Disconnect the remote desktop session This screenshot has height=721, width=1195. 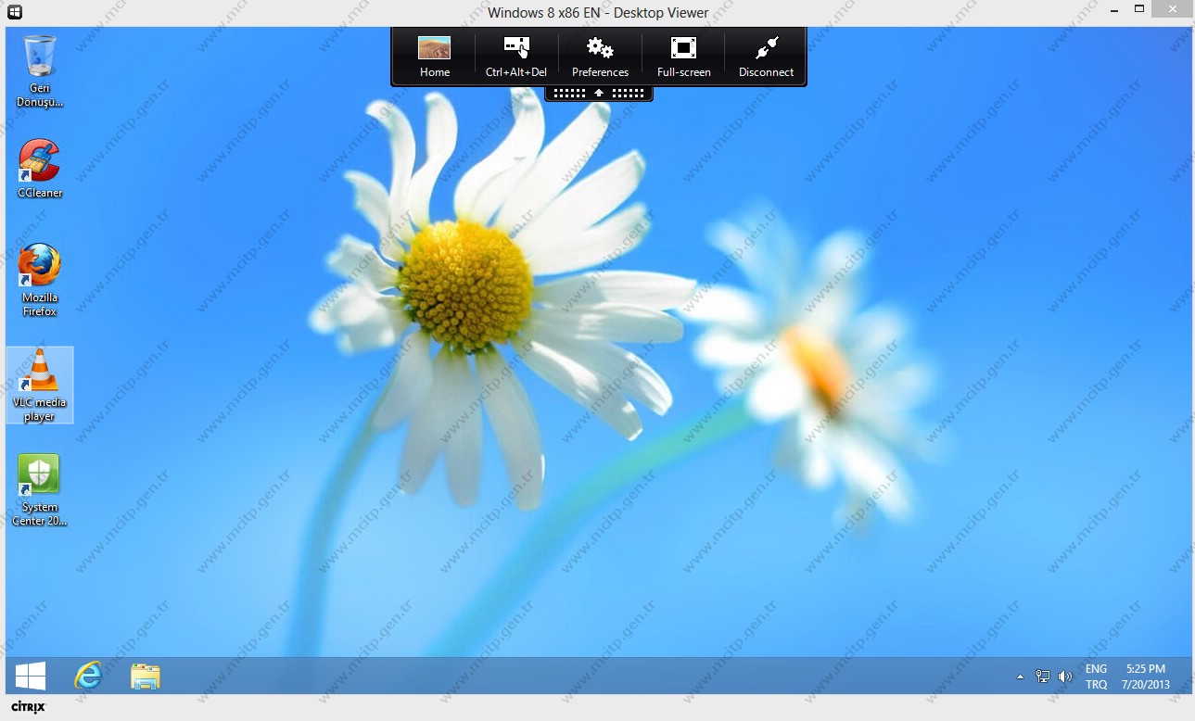(766, 57)
